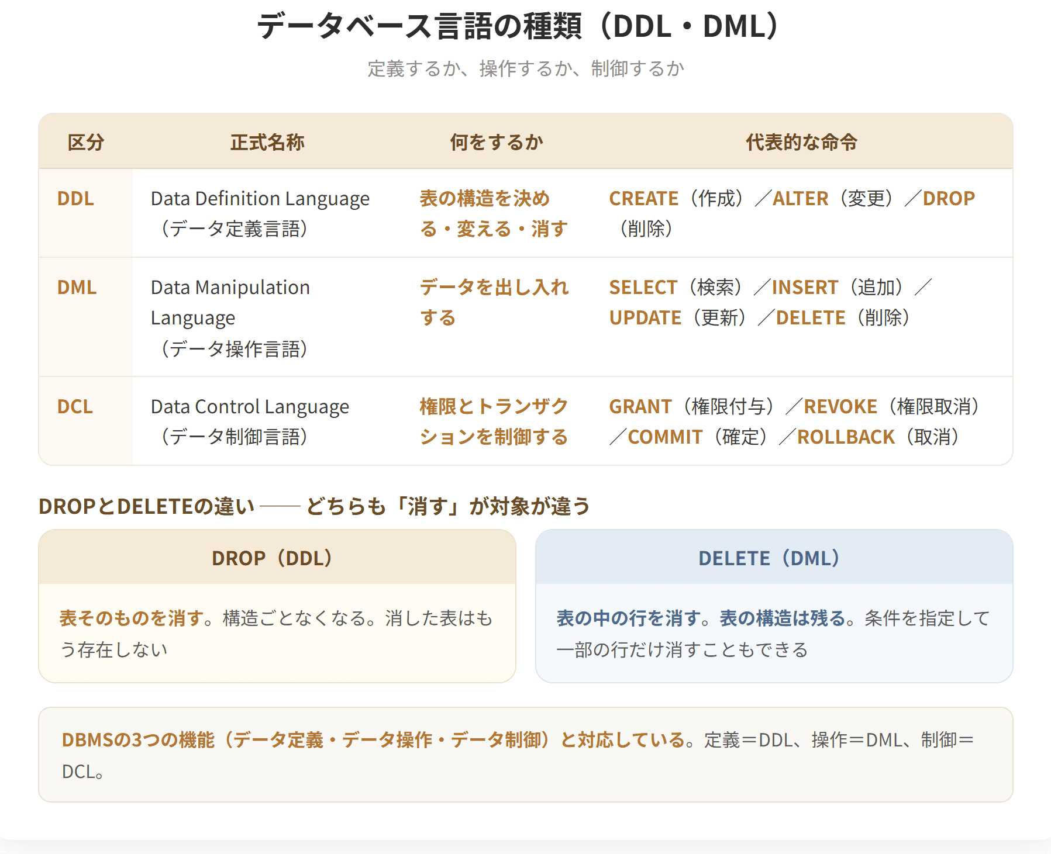Image resolution: width=1051 pixels, height=854 pixels.
Task: Click the ROLLBACK command keyword
Action: pos(846,437)
